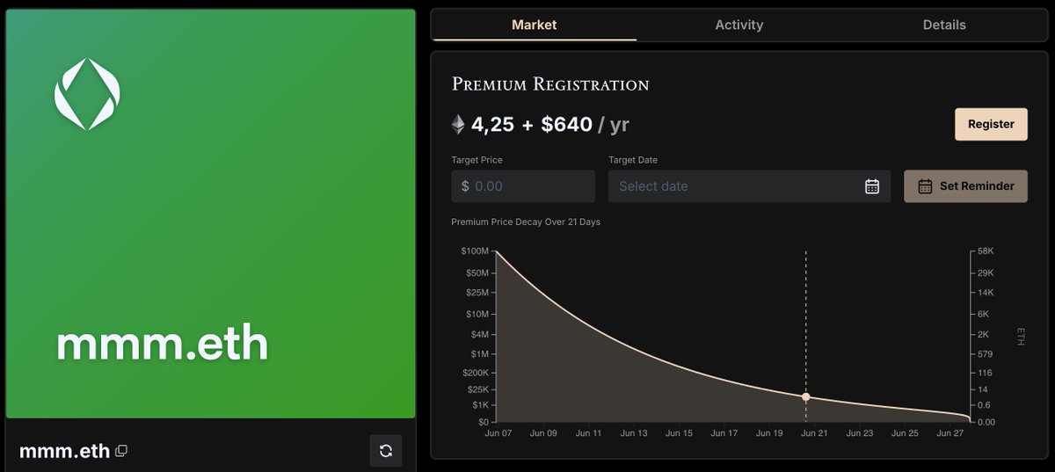1055x472 pixels.
Task: Click the 'Premium Registration' heading
Action: (550, 84)
